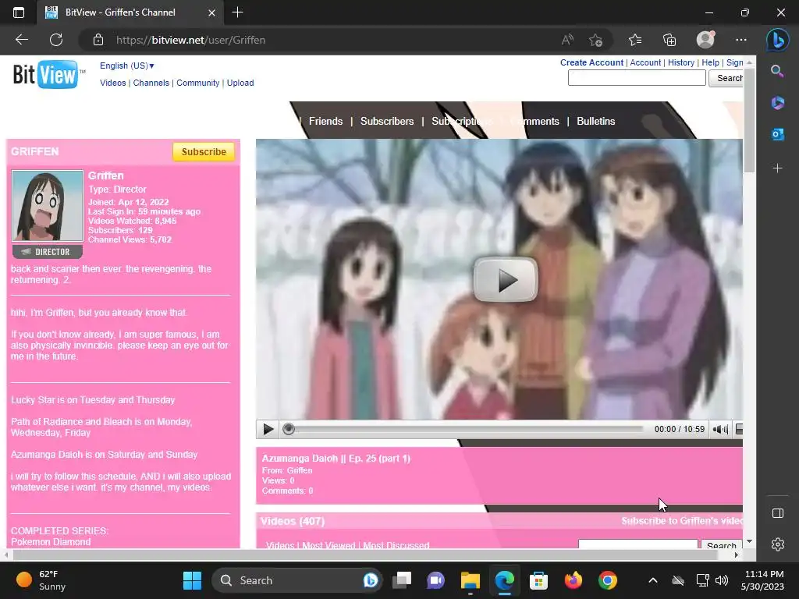The width and height of the screenshot is (799, 599).
Task: Click the large play overlay button
Action: click(x=506, y=279)
